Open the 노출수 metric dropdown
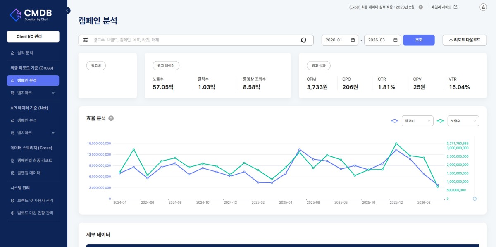 pyautogui.click(x=463, y=121)
